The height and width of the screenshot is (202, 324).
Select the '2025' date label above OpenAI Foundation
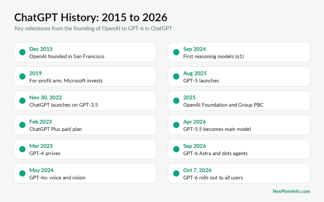[190, 98]
